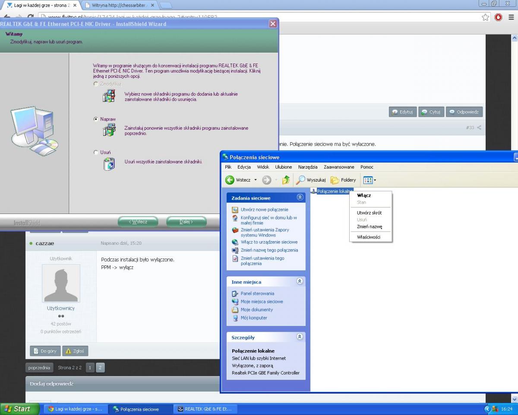The height and width of the screenshot is (415, 518).
Task: Click the Mój komputer icon
Action: tap(235, 318)
